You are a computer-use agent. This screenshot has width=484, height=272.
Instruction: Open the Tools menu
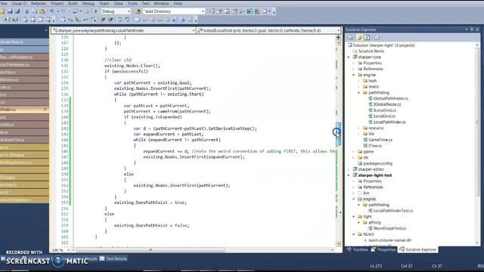click(132, 3)
